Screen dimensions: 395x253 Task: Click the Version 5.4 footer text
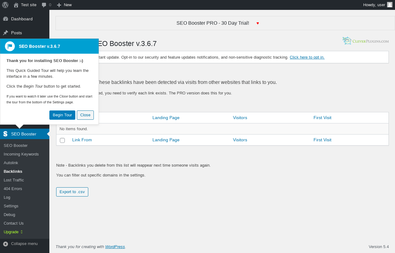pos(379,247)
